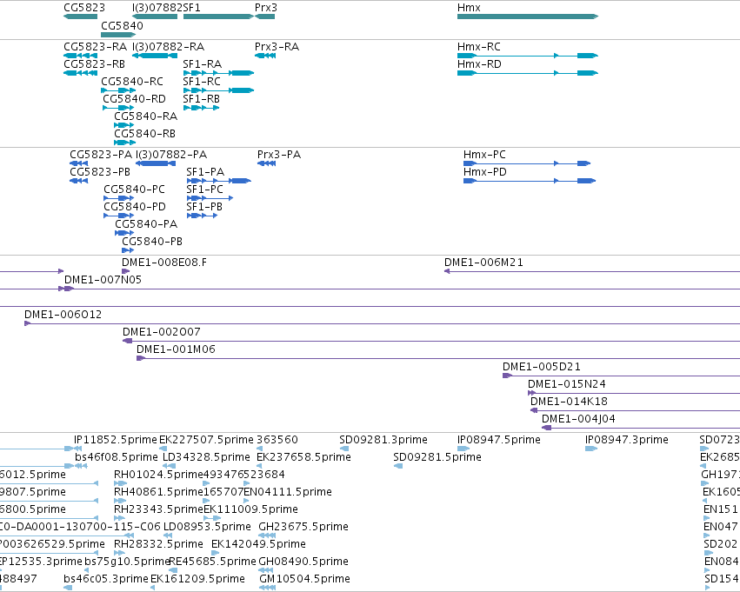Click the RH01024.5prime EST label
The width and height of the screenshot is (740, 592).
pos(158,475)
